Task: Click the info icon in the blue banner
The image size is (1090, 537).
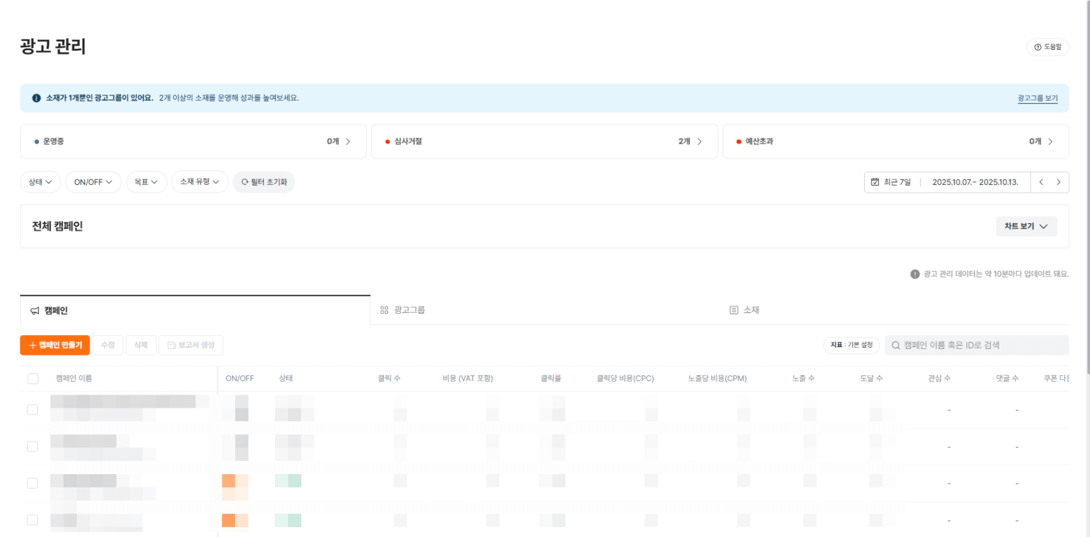Action: [36, 98]
